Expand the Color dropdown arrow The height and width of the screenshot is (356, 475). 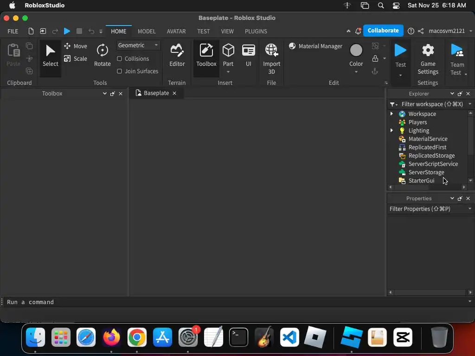pyautogui.click(x=356, y=72)
